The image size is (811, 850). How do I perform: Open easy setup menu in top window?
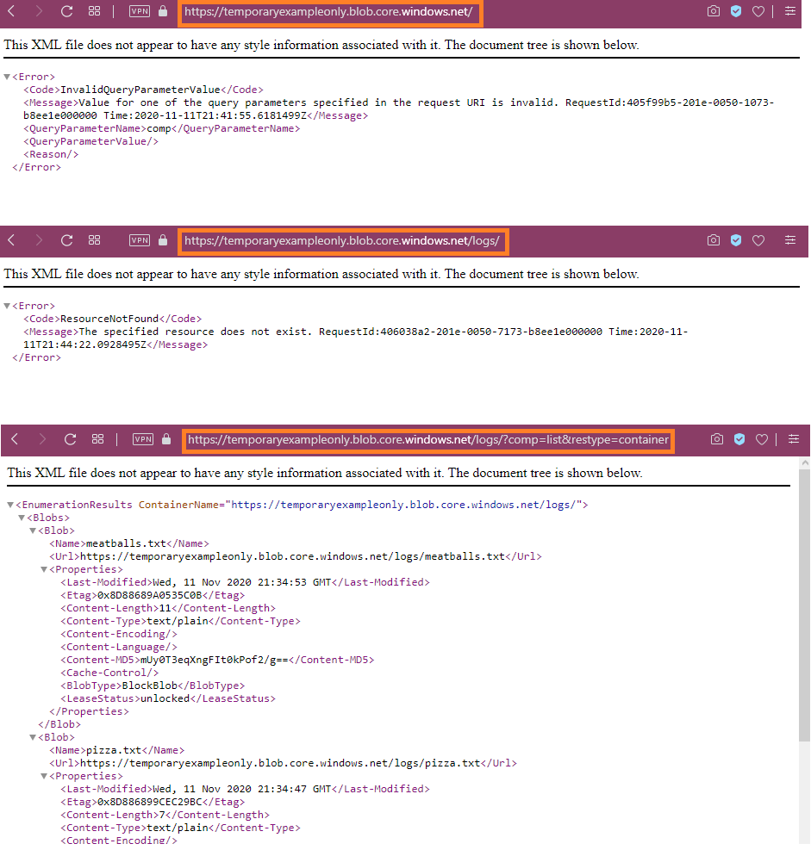(790, 11)
